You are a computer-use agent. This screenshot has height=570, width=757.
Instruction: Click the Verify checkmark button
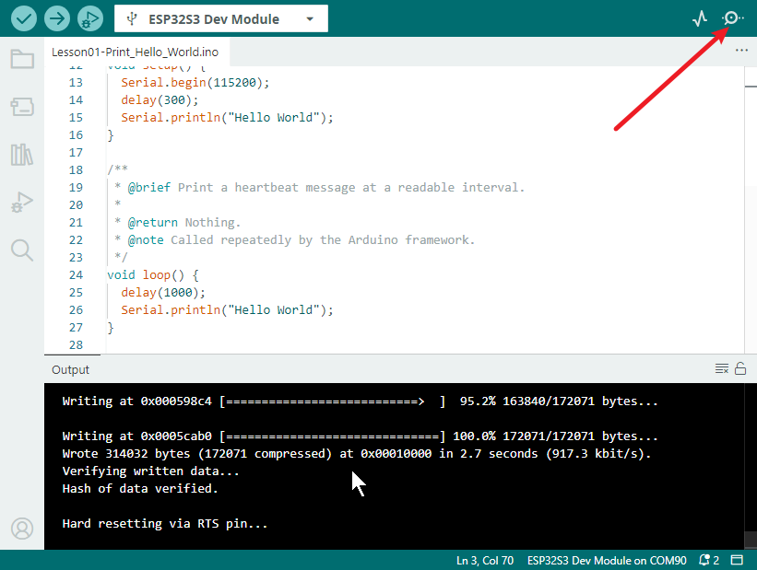(x=24, y=18)
